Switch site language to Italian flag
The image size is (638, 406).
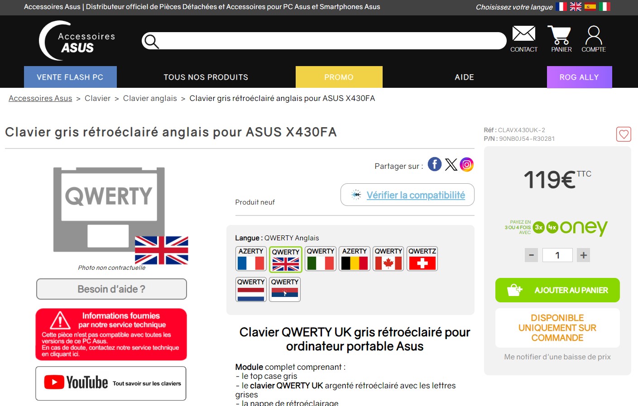pos(604,6)
